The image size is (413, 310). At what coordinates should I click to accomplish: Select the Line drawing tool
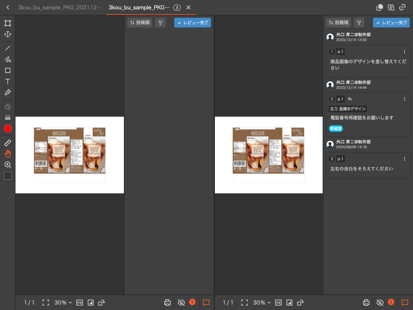point(8,48)
